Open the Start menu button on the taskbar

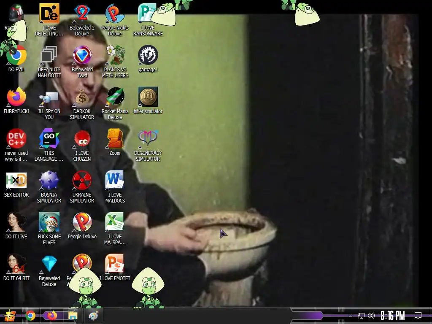[x=9, y=316]
